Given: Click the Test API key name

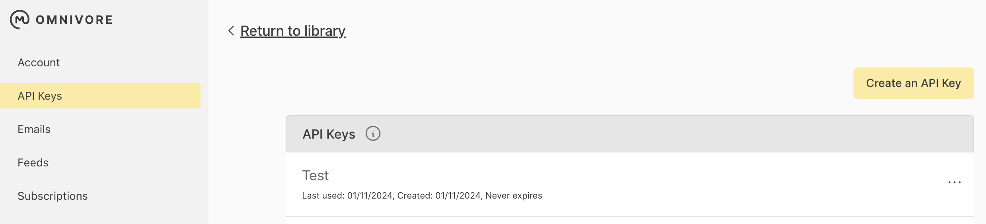Looking at the screenshot, I should 316,176.
